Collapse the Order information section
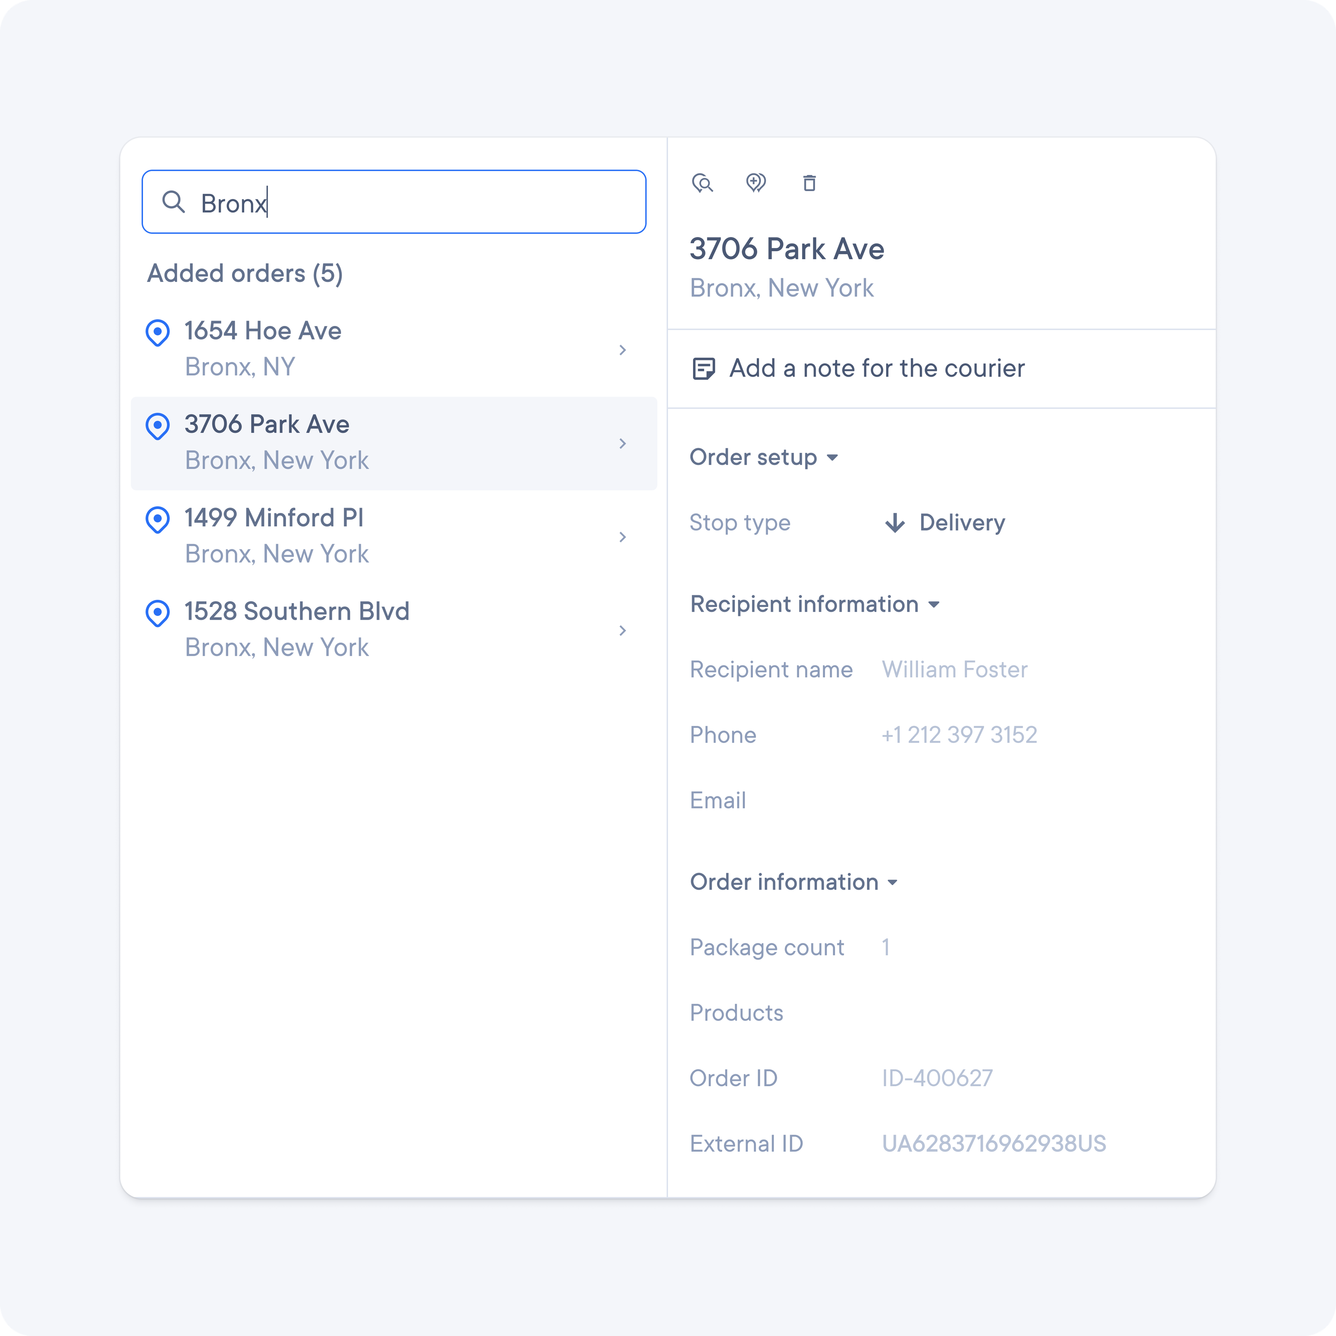This screenshot has height=1336, width=1336. (892, 882)
